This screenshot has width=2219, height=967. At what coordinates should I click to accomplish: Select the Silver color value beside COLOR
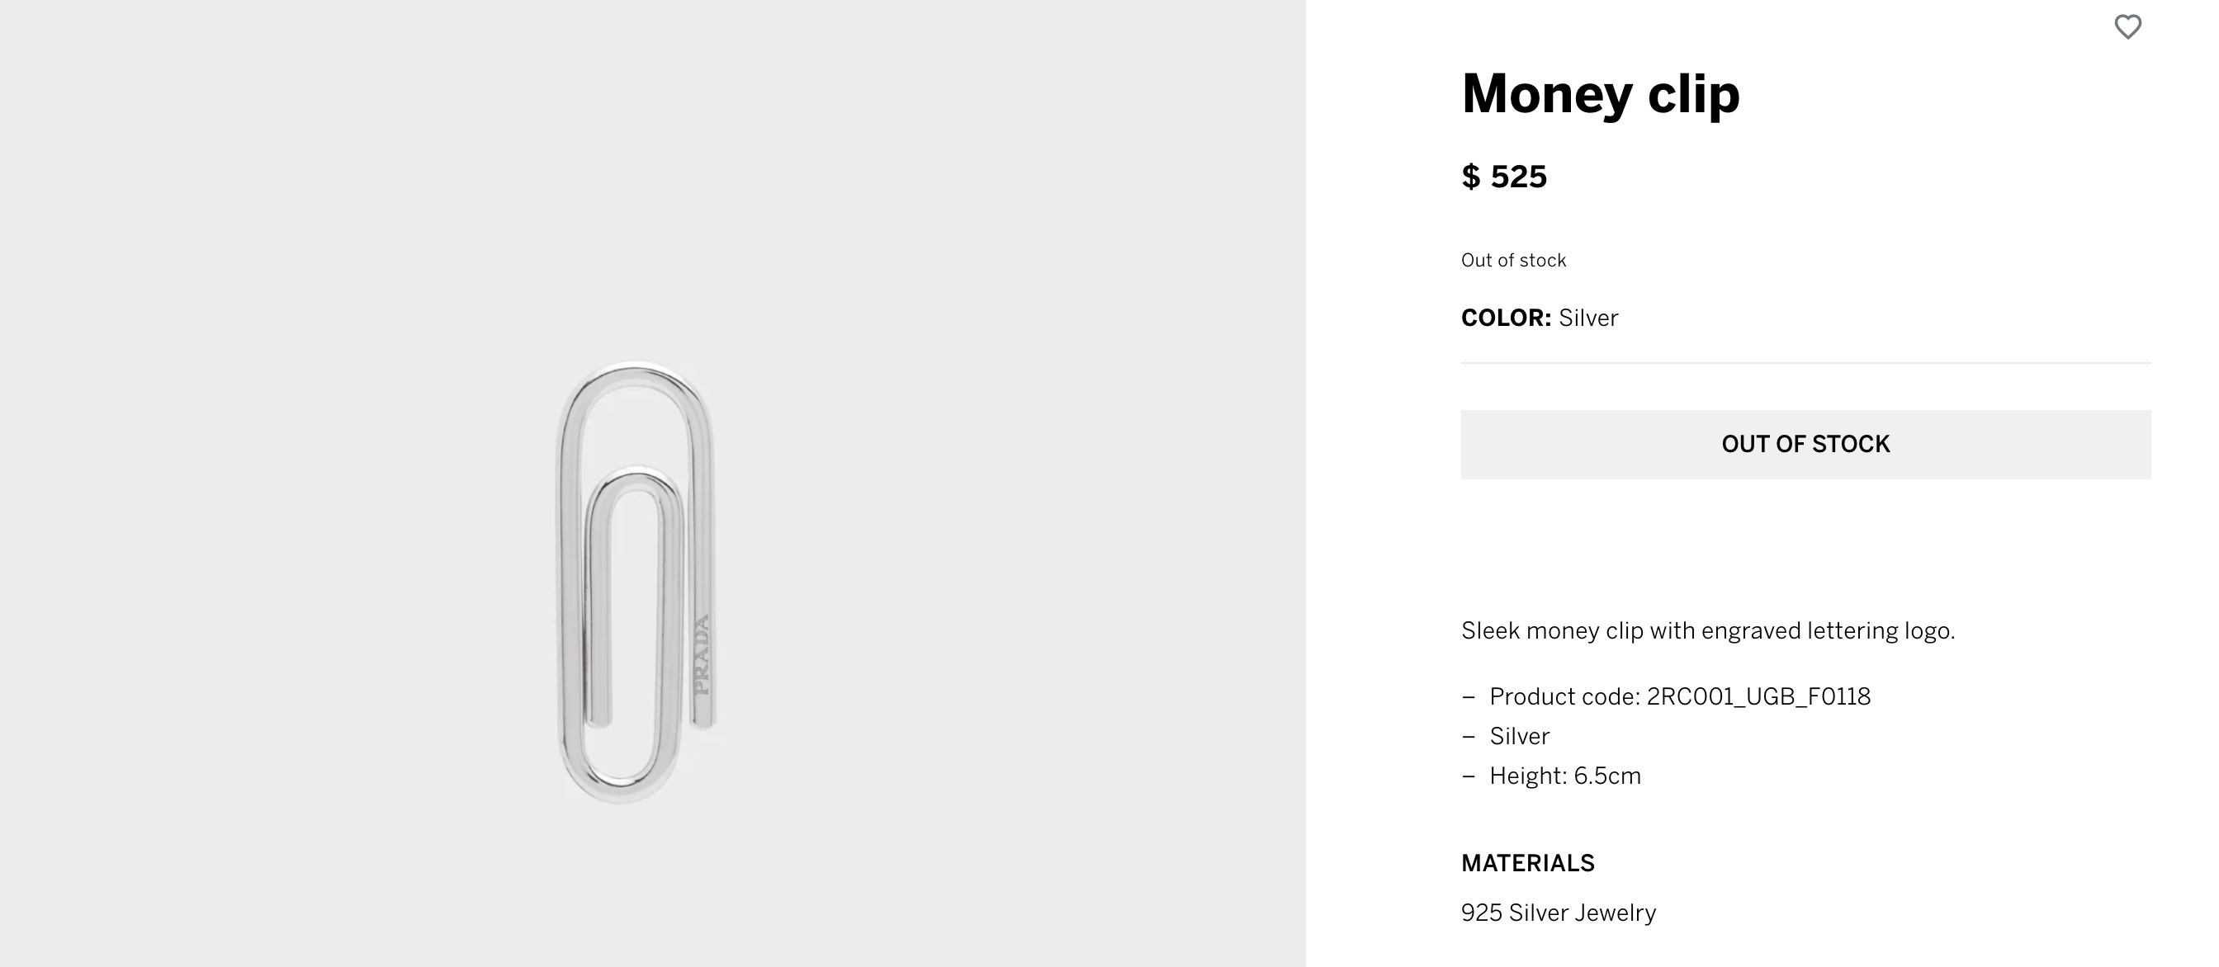tap(1588, 318)
